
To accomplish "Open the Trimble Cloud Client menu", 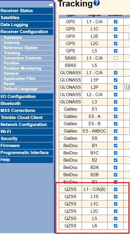I will (26, 117).
